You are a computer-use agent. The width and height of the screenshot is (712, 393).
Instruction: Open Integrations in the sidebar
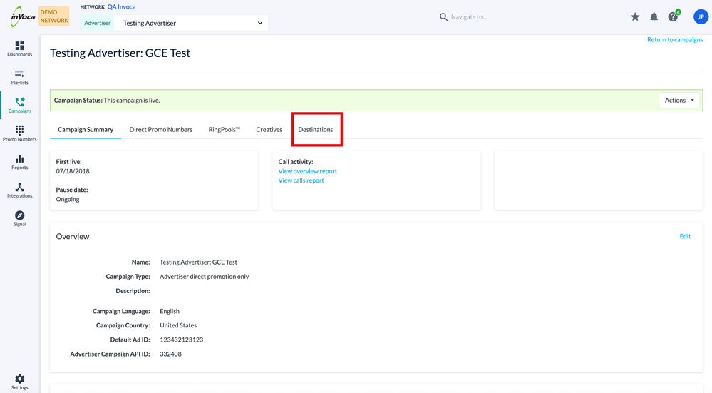[x=19, y=190]
